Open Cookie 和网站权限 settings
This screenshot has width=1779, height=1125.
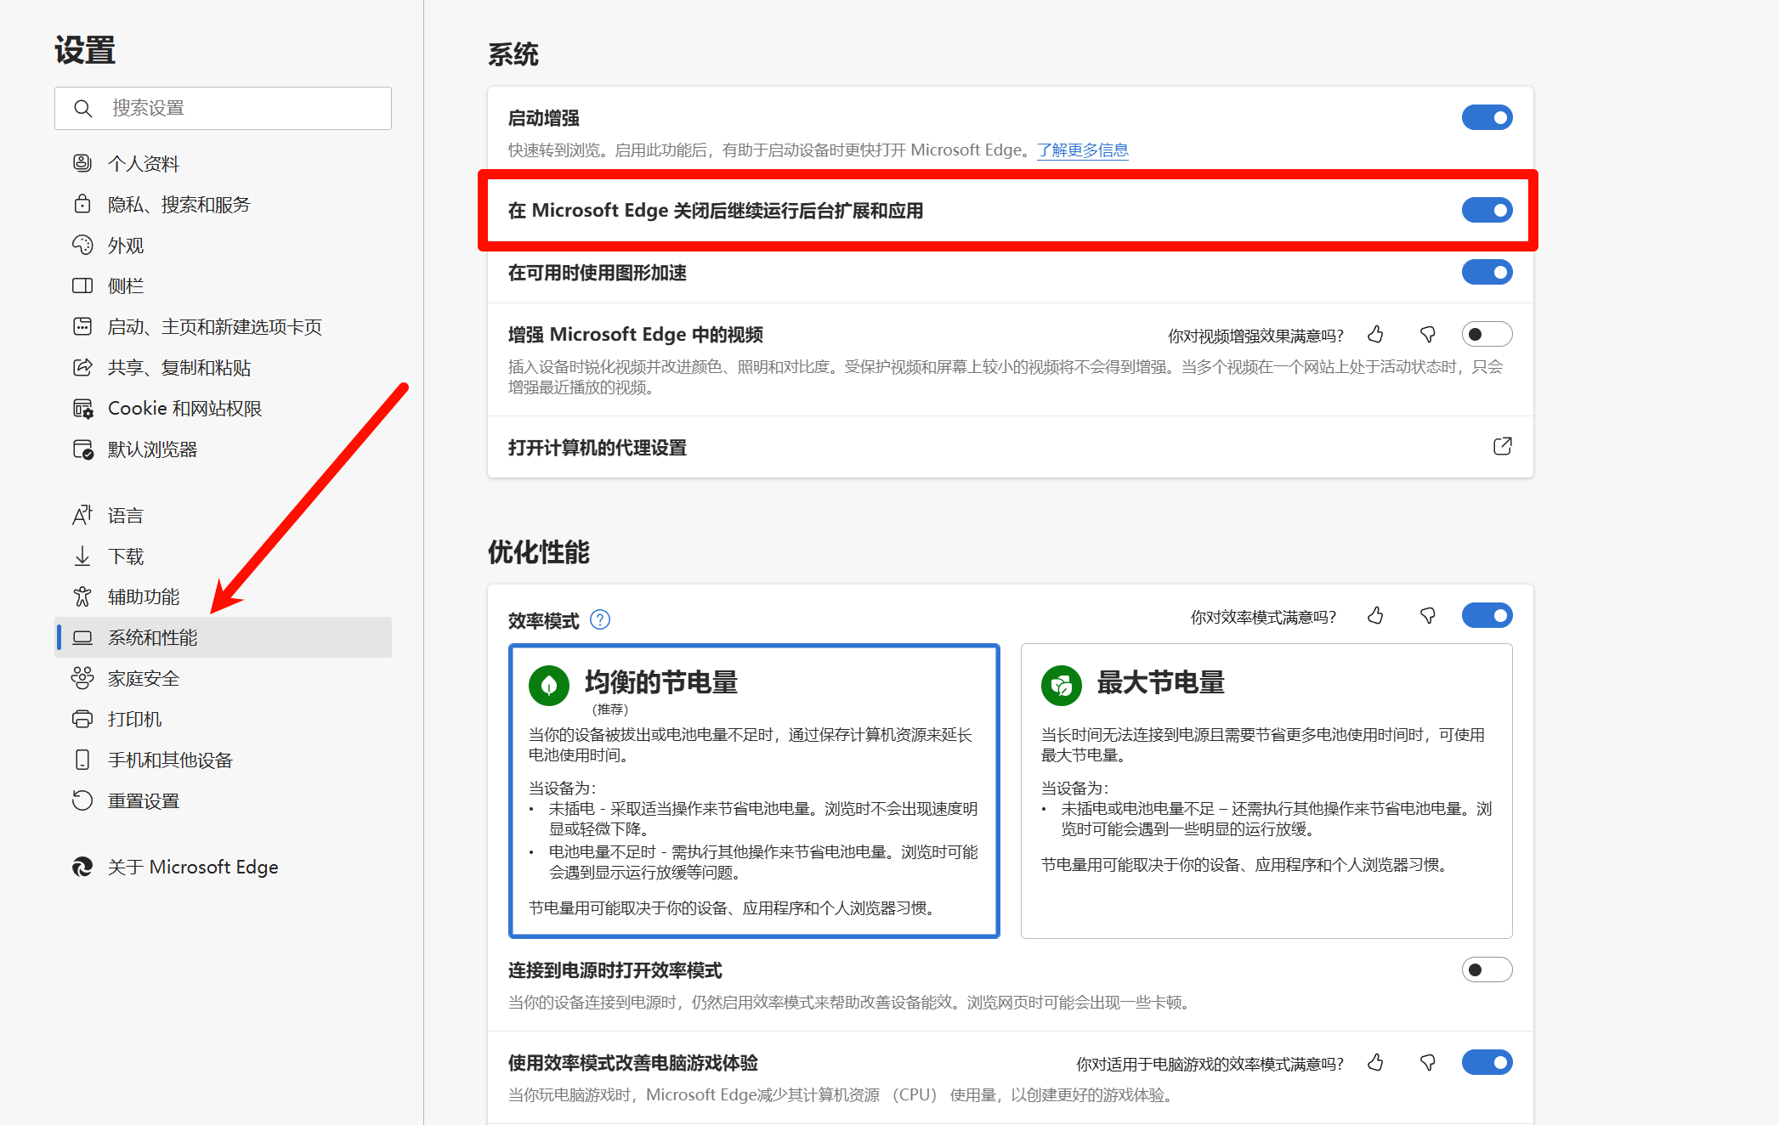point(224,408)
